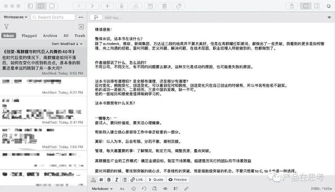Click the Link button in editor toolbar

click(x=137, y=179)
